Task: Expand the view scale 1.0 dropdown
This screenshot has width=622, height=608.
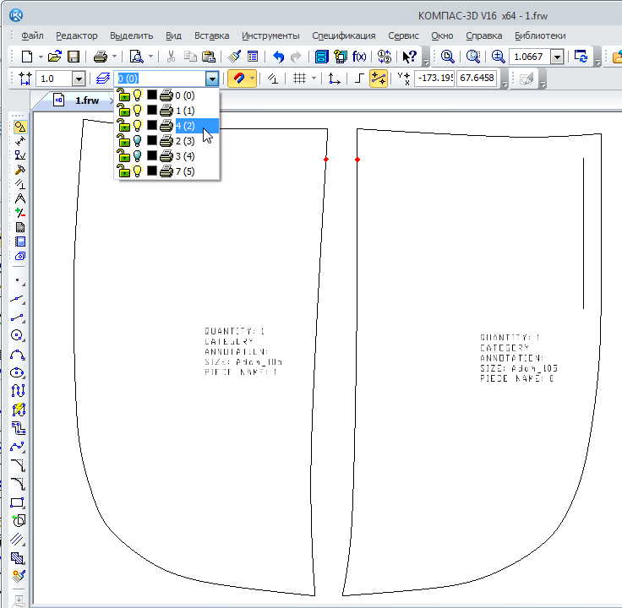Action: click(79, 79)
